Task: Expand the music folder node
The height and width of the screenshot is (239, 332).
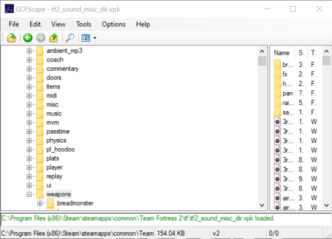Action: coord(29,114)
